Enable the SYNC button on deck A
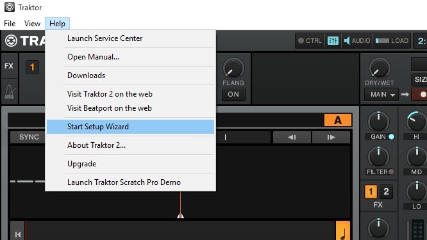This screenshot has height=240, width=427. pos(29,137)
